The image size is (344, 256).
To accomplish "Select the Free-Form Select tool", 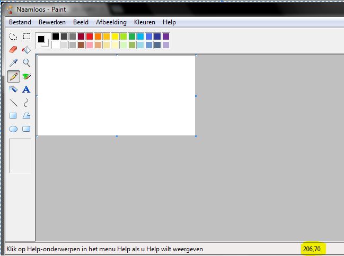I will (x=13, y=36).
